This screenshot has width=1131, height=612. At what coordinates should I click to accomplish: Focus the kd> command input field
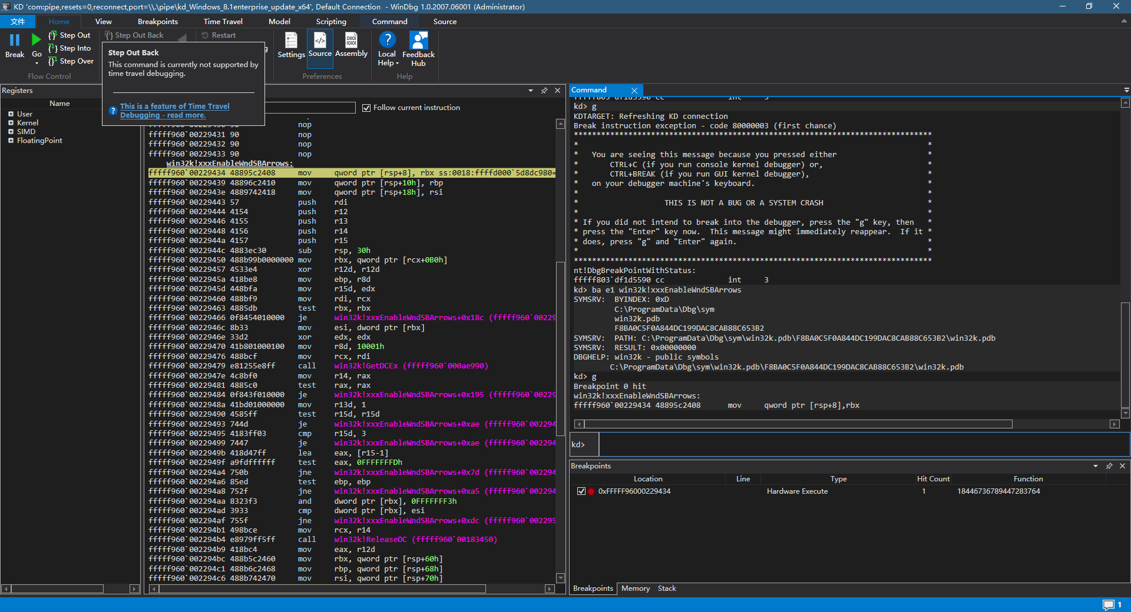(864, 444)
